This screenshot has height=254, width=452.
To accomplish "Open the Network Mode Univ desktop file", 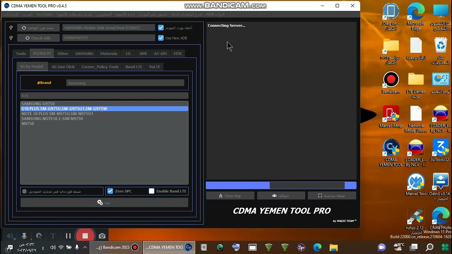I will pos(416,119).
